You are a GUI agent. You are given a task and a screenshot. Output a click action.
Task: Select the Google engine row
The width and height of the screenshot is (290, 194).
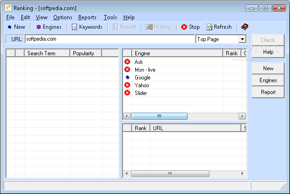click(184, 77)
